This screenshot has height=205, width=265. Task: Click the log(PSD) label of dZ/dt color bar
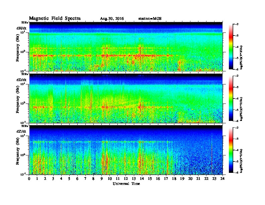click(x=241, y=161)
